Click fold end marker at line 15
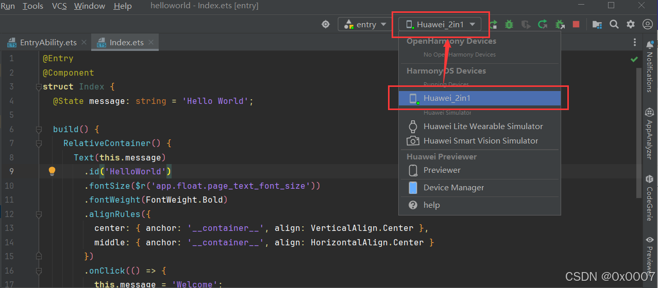The image size is (658, 288). [38, 256]
